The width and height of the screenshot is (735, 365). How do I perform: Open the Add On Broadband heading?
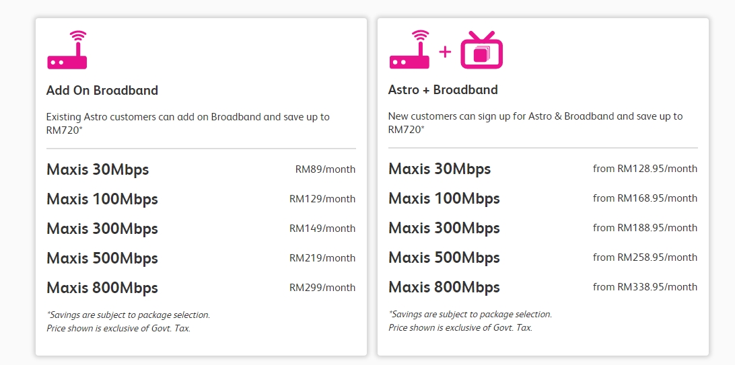click(x=102, y=90)
